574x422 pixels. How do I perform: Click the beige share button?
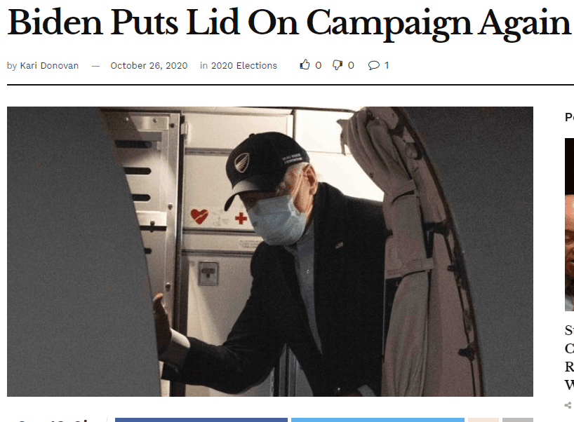pyautogui.click(x=483, y=420)
